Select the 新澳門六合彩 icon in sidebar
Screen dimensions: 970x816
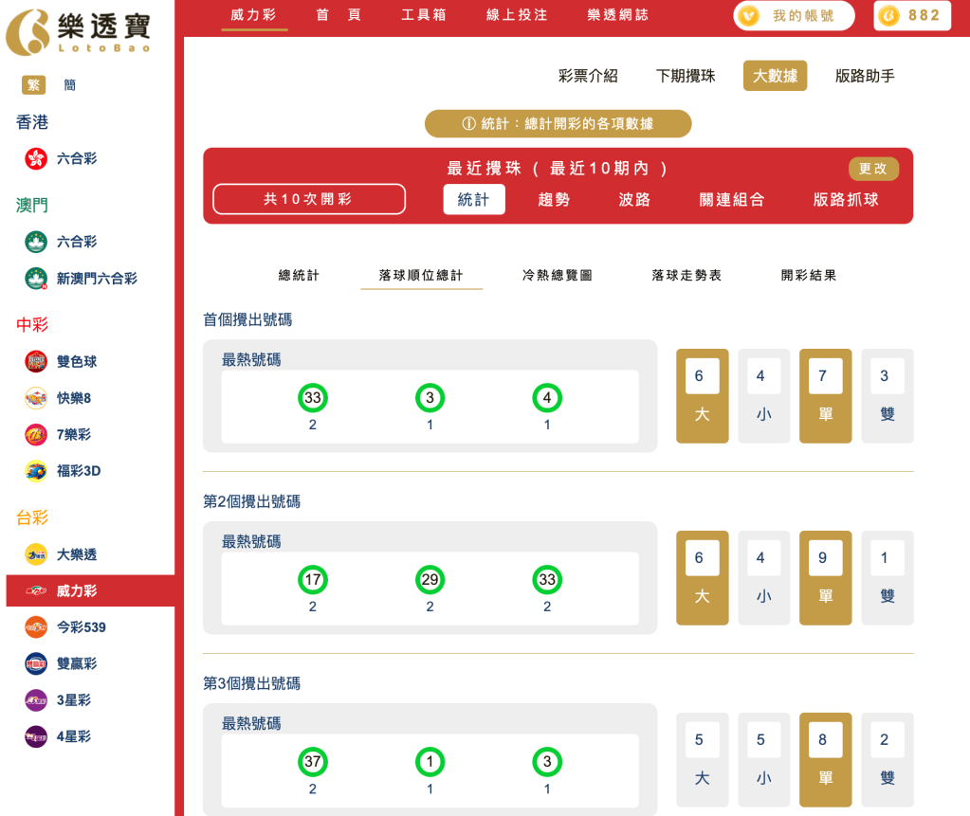[35, 279]
